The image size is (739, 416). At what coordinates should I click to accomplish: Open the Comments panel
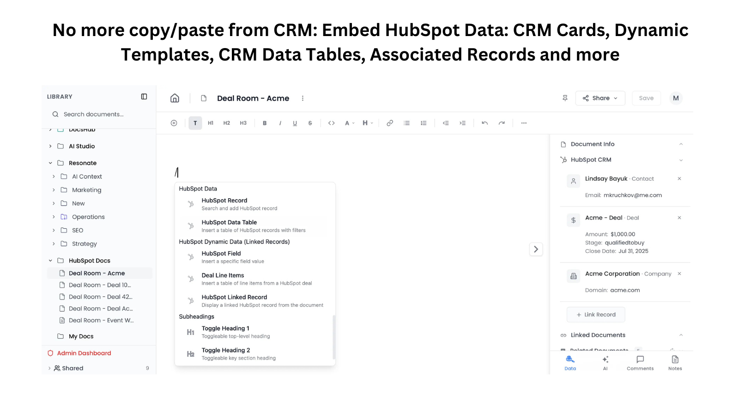640,363
